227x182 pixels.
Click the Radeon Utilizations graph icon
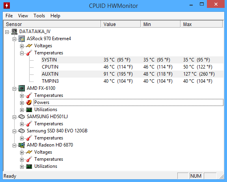point(29,166)
